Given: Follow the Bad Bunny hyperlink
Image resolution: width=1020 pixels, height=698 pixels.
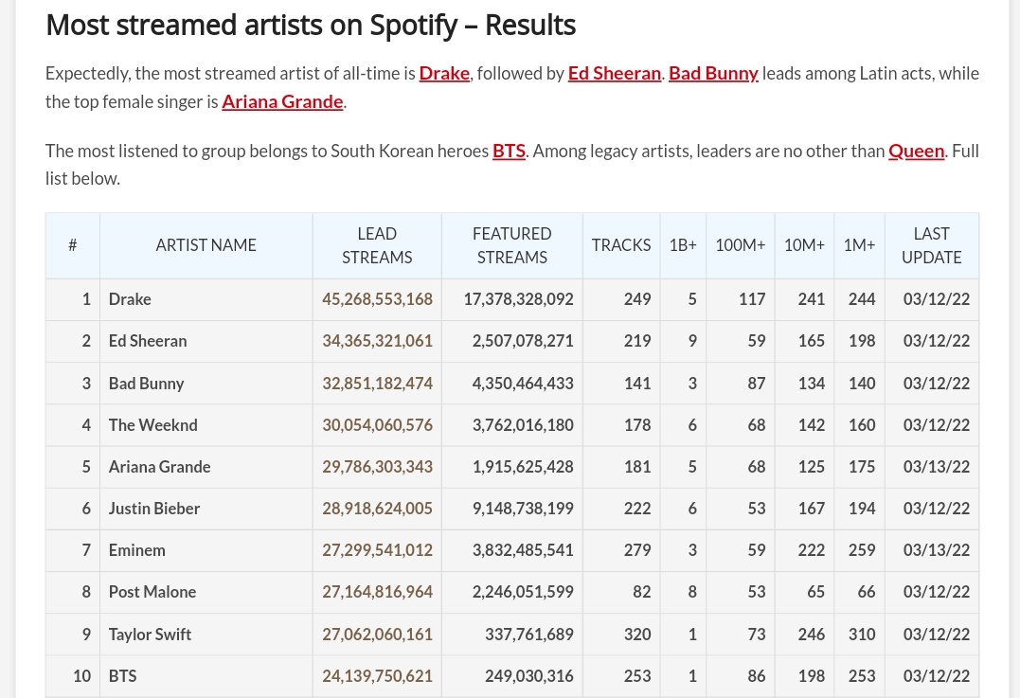Looking at the screenshot, I should [x=713, y=74].
